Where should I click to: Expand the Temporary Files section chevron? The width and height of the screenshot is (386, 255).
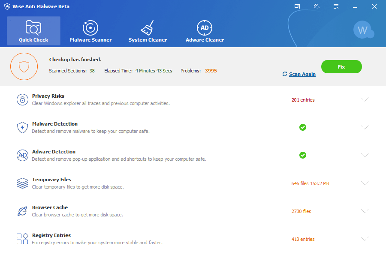(x=365, y=183)
